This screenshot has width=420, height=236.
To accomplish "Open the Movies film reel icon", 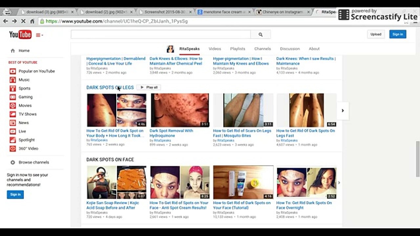I will pyautogui.click(x=12, y=106).
